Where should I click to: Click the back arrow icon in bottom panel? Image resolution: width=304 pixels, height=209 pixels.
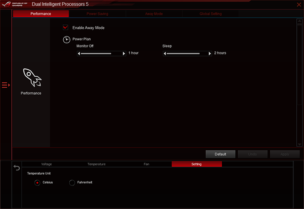(17, 167)
